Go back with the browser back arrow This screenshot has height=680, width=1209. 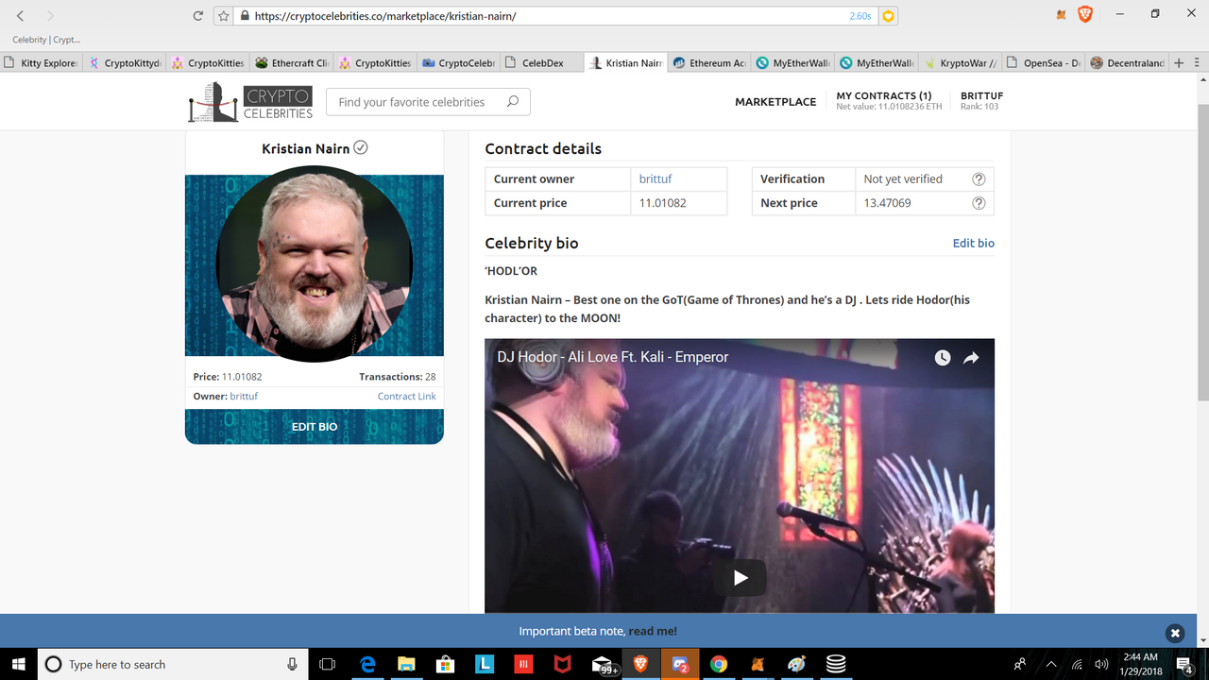[x=21, y=16]
